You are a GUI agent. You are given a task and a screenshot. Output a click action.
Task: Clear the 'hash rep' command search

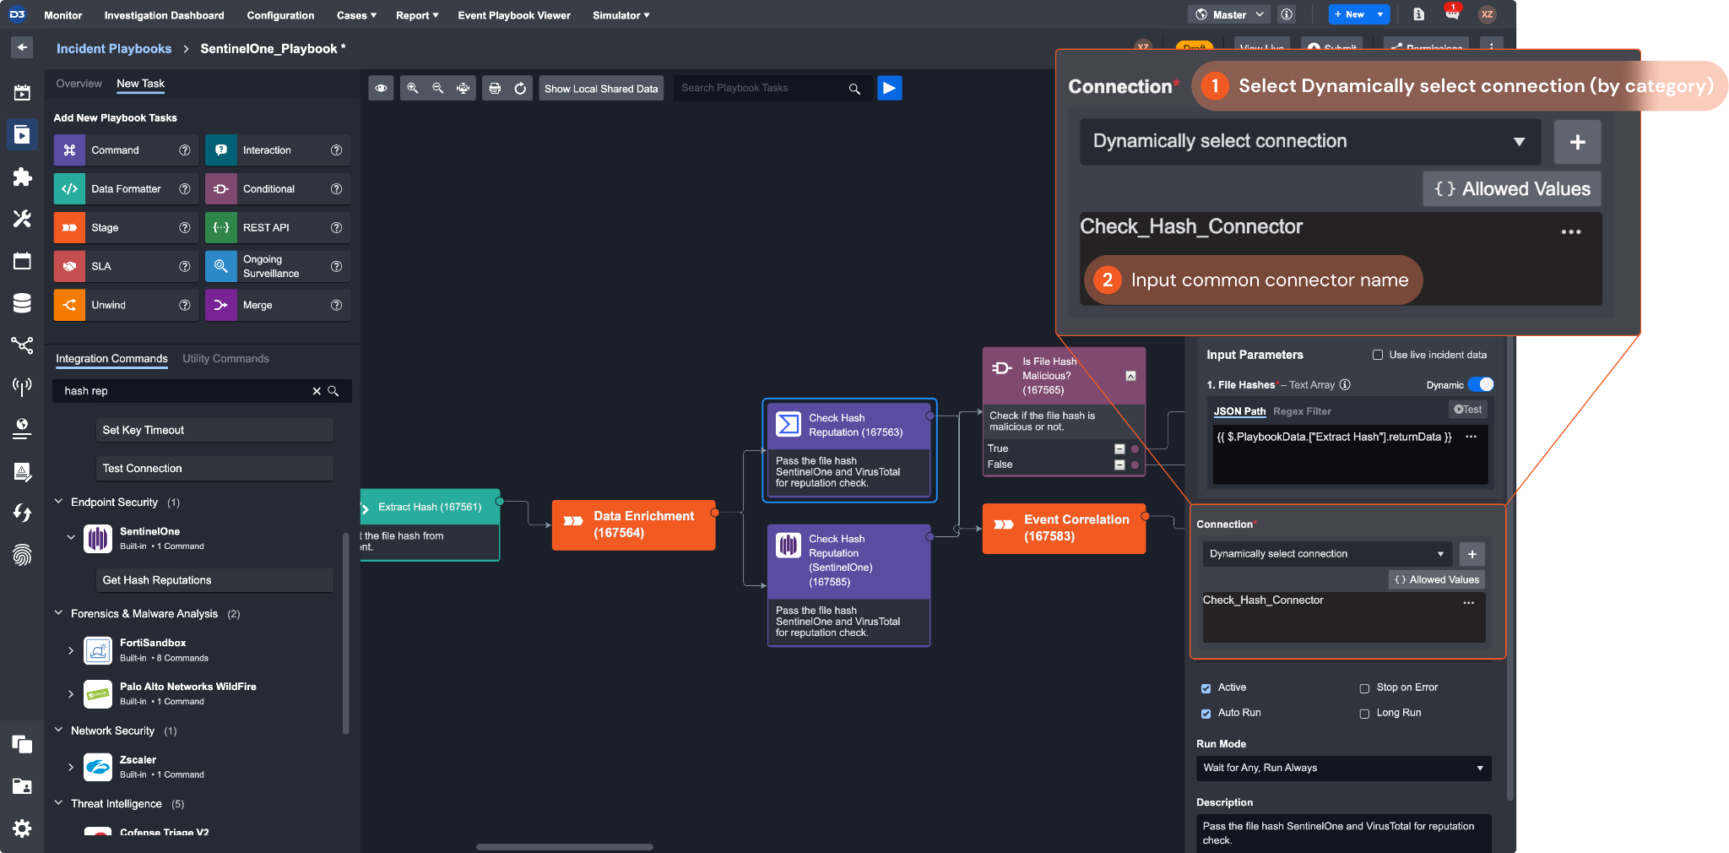coord(317,391)
